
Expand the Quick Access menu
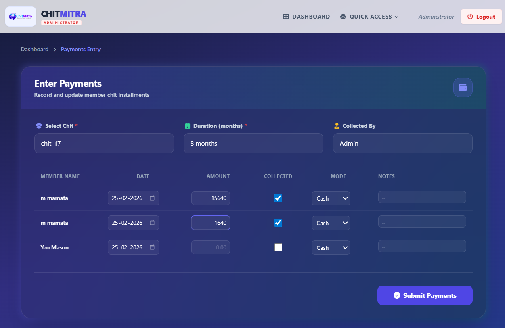click(x=369, y=17)
